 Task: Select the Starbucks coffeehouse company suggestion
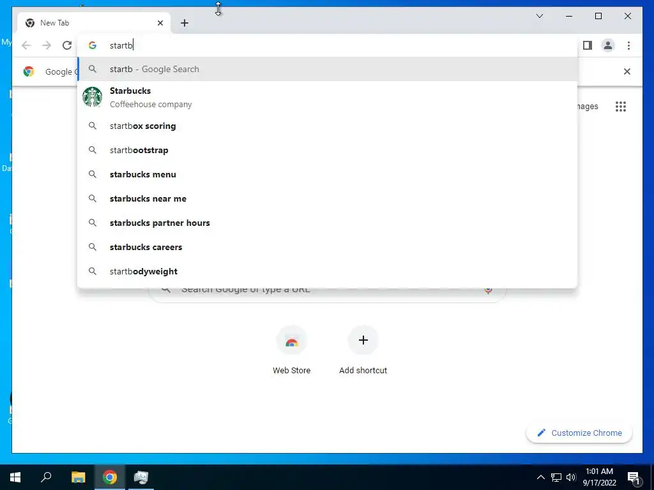[328, 97]
